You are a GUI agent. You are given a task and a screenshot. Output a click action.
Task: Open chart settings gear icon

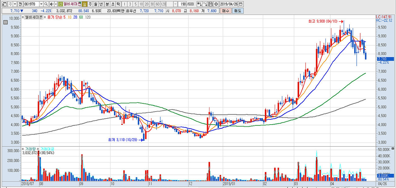[216, 4]
